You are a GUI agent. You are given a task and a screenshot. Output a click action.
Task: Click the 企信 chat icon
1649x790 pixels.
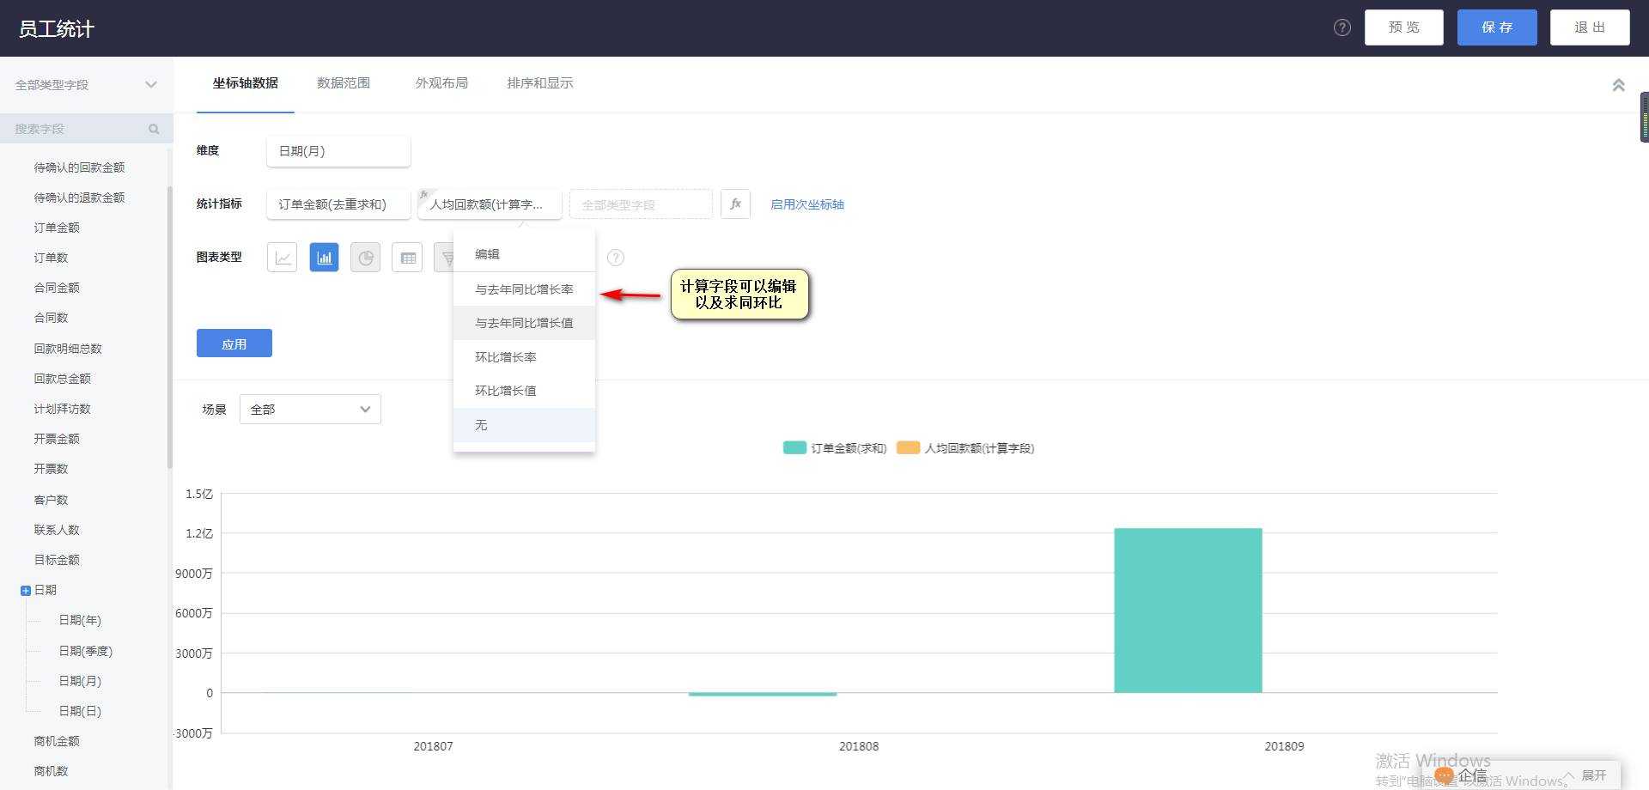coord(1445,775)
